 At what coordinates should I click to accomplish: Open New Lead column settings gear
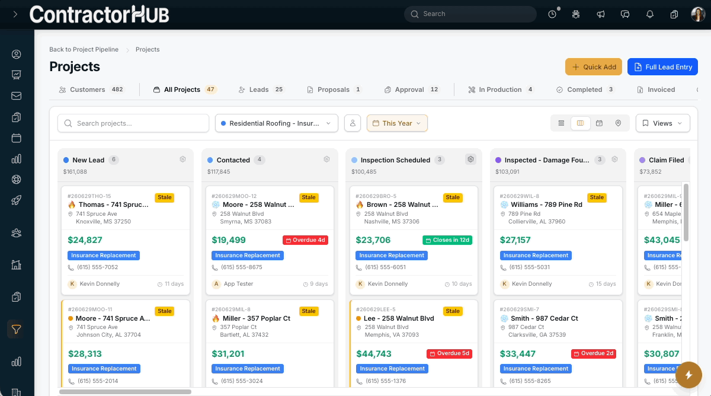point(182,159)
